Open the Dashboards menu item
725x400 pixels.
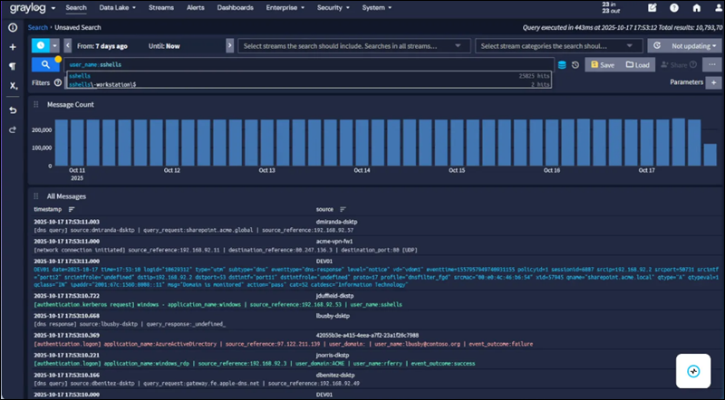point(235,8)
